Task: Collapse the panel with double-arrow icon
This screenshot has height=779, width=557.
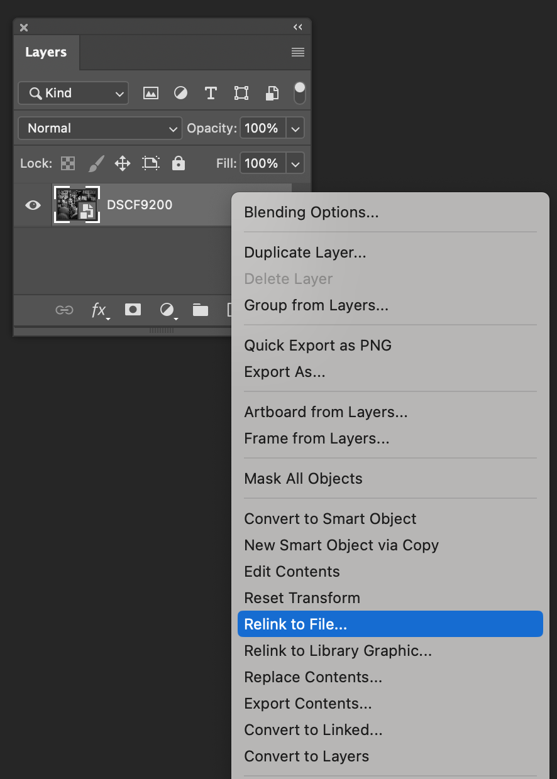Action: pos(298,27)
